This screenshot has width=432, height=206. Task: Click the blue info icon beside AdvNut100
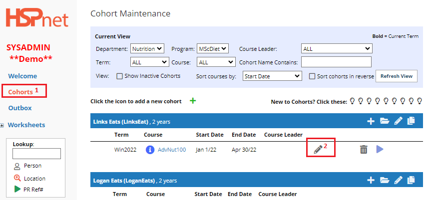click(x=150, y=150)
